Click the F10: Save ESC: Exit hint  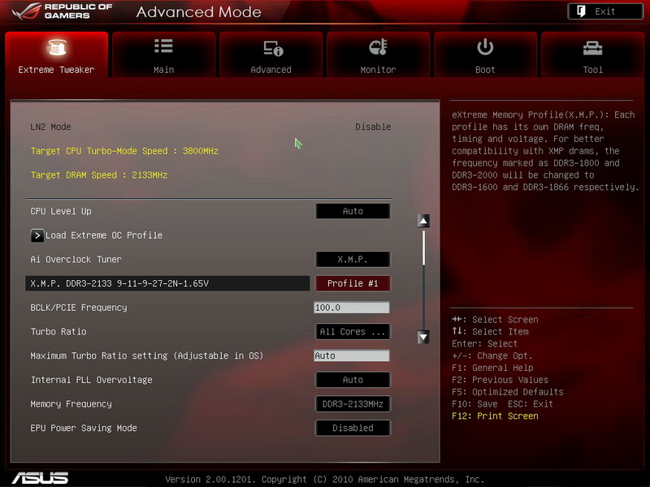click(502, 404)
